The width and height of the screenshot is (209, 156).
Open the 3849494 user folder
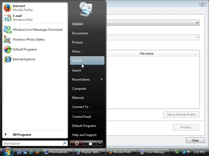pos(87,24)
